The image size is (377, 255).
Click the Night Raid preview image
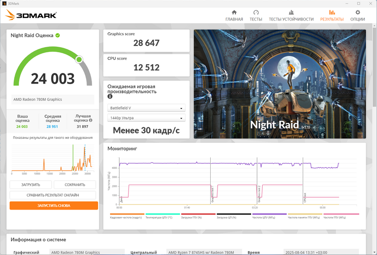280,84
